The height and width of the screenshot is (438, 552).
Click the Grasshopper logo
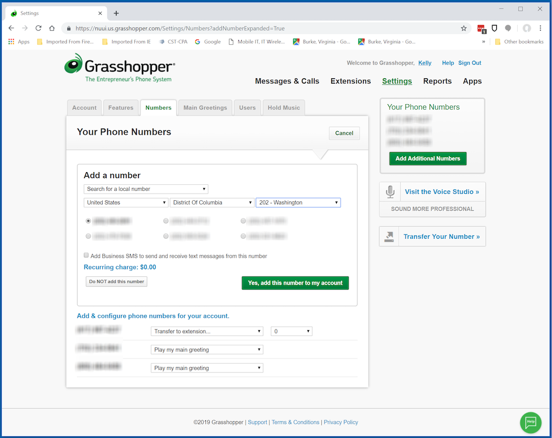tap(120, 68)
